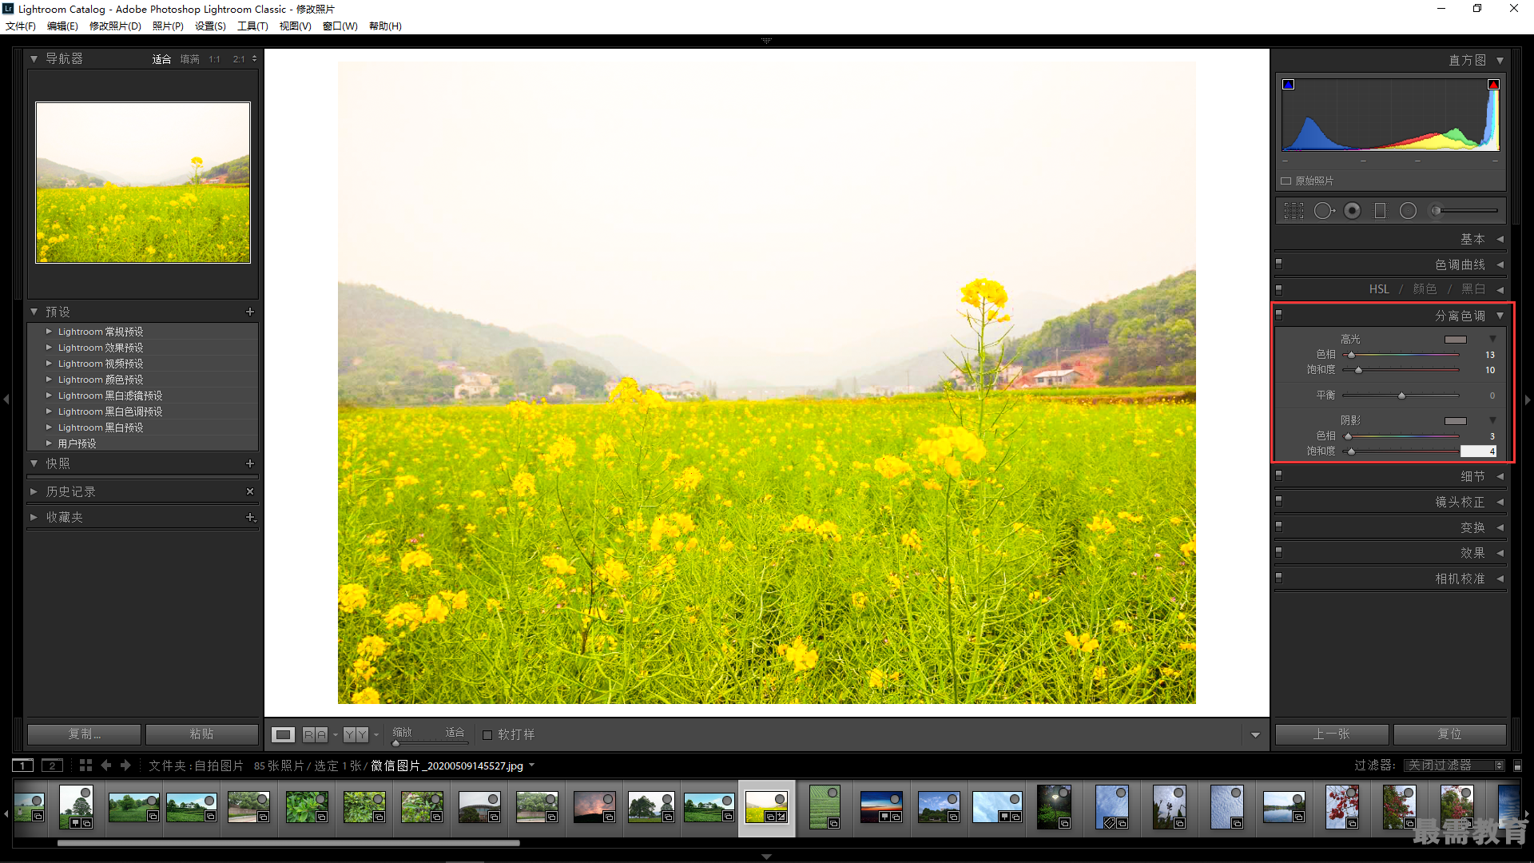Click the 平衡 balance slider

(x=1401, y=396)
